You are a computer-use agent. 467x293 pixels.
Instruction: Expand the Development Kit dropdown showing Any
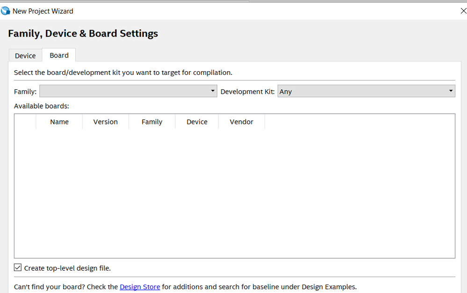click(x=366, y=91)
